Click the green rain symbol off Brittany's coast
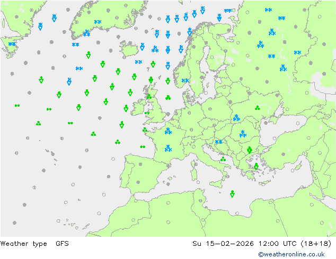 click(x=145, y=129)
